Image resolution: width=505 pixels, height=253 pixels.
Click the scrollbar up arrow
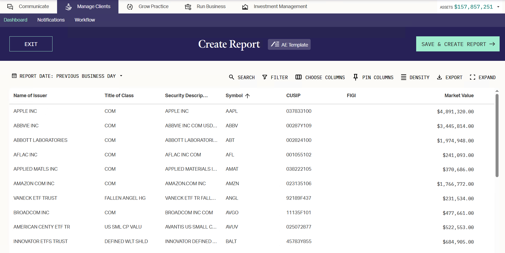point(497,91)
